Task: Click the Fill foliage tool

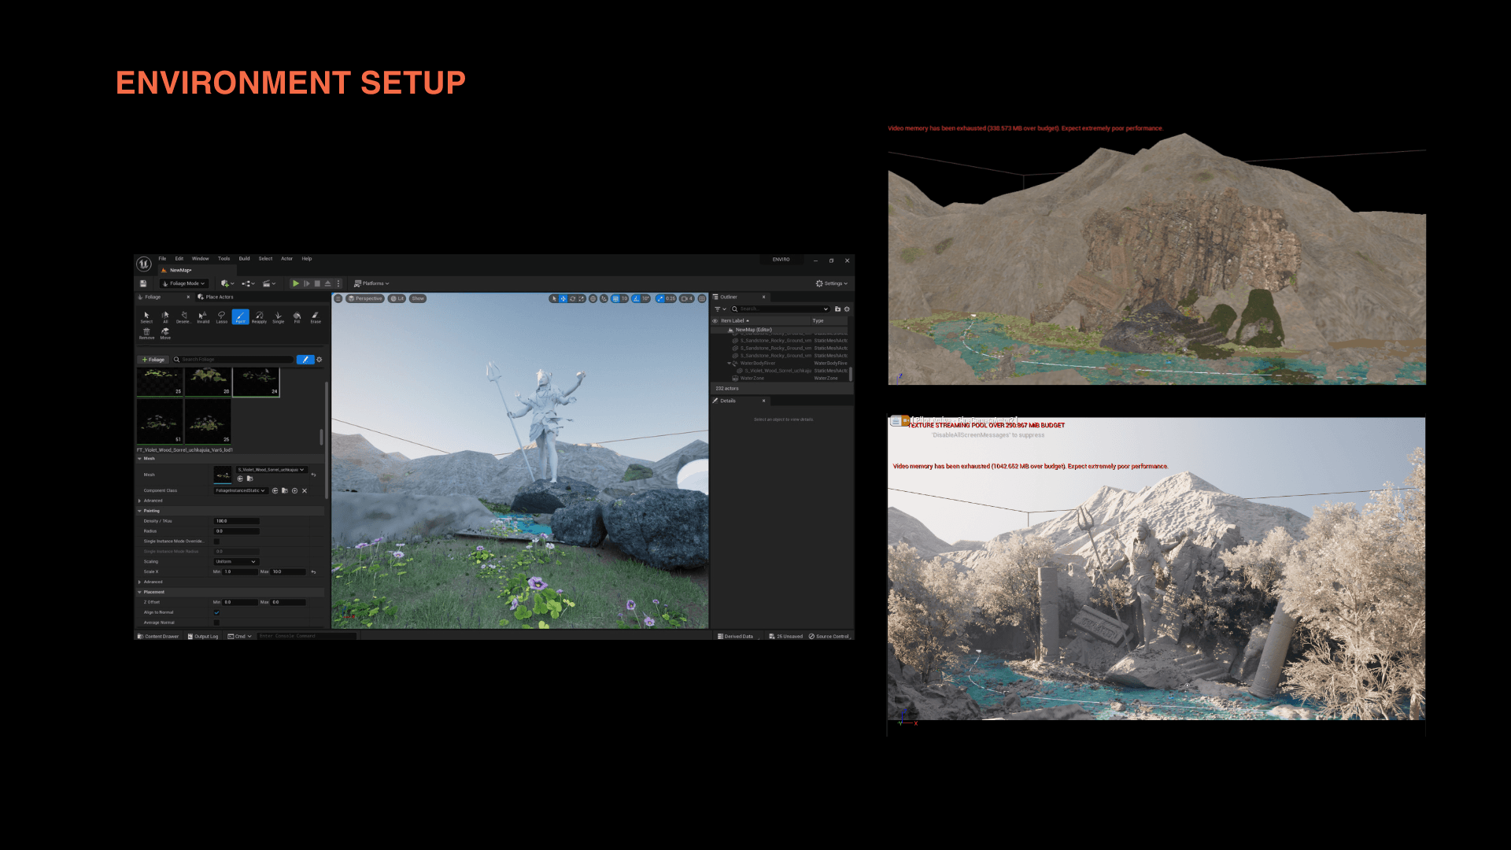Action: click(297, 316)
